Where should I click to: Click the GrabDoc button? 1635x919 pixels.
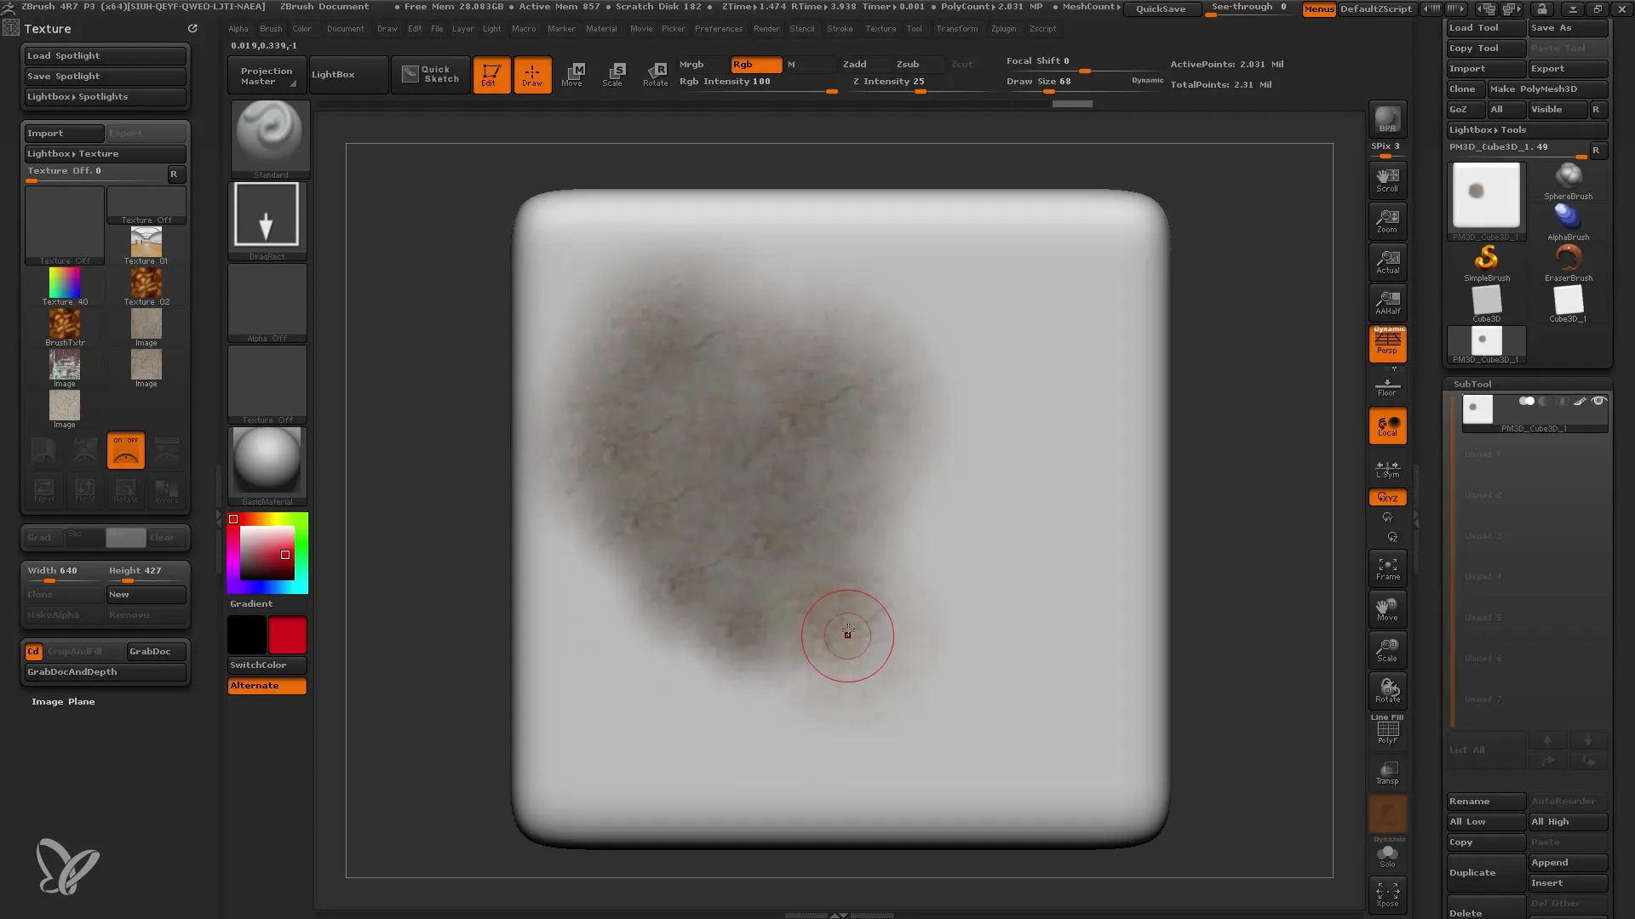(x=149, y=651)
